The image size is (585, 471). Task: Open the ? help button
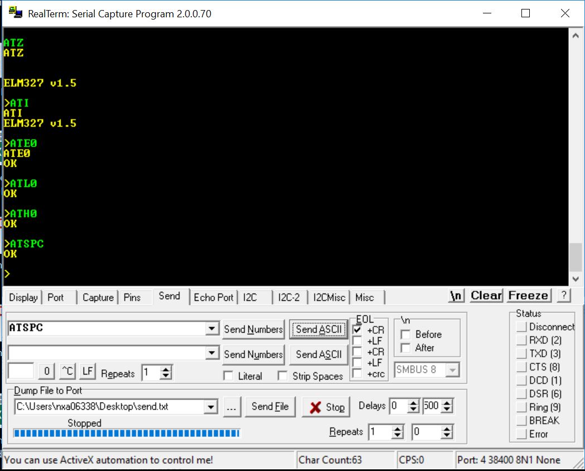pos(564,296)
